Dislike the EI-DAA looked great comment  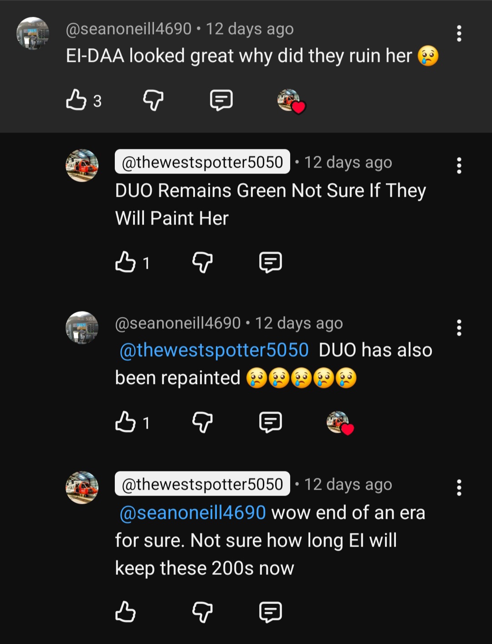(x=153, y=100)
